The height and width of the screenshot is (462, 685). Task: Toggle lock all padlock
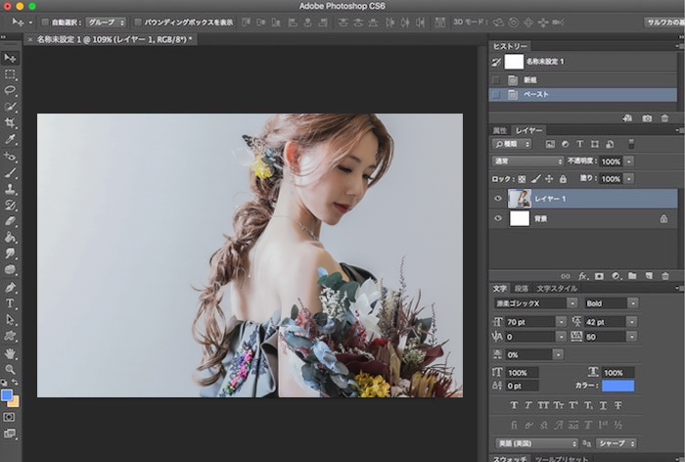click(563, 179)
